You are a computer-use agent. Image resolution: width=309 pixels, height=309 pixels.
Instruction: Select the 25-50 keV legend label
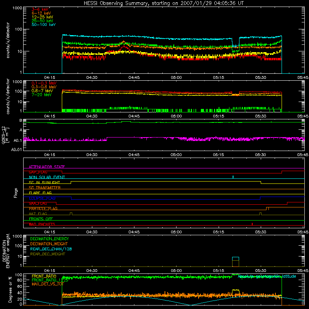(42, 21)
